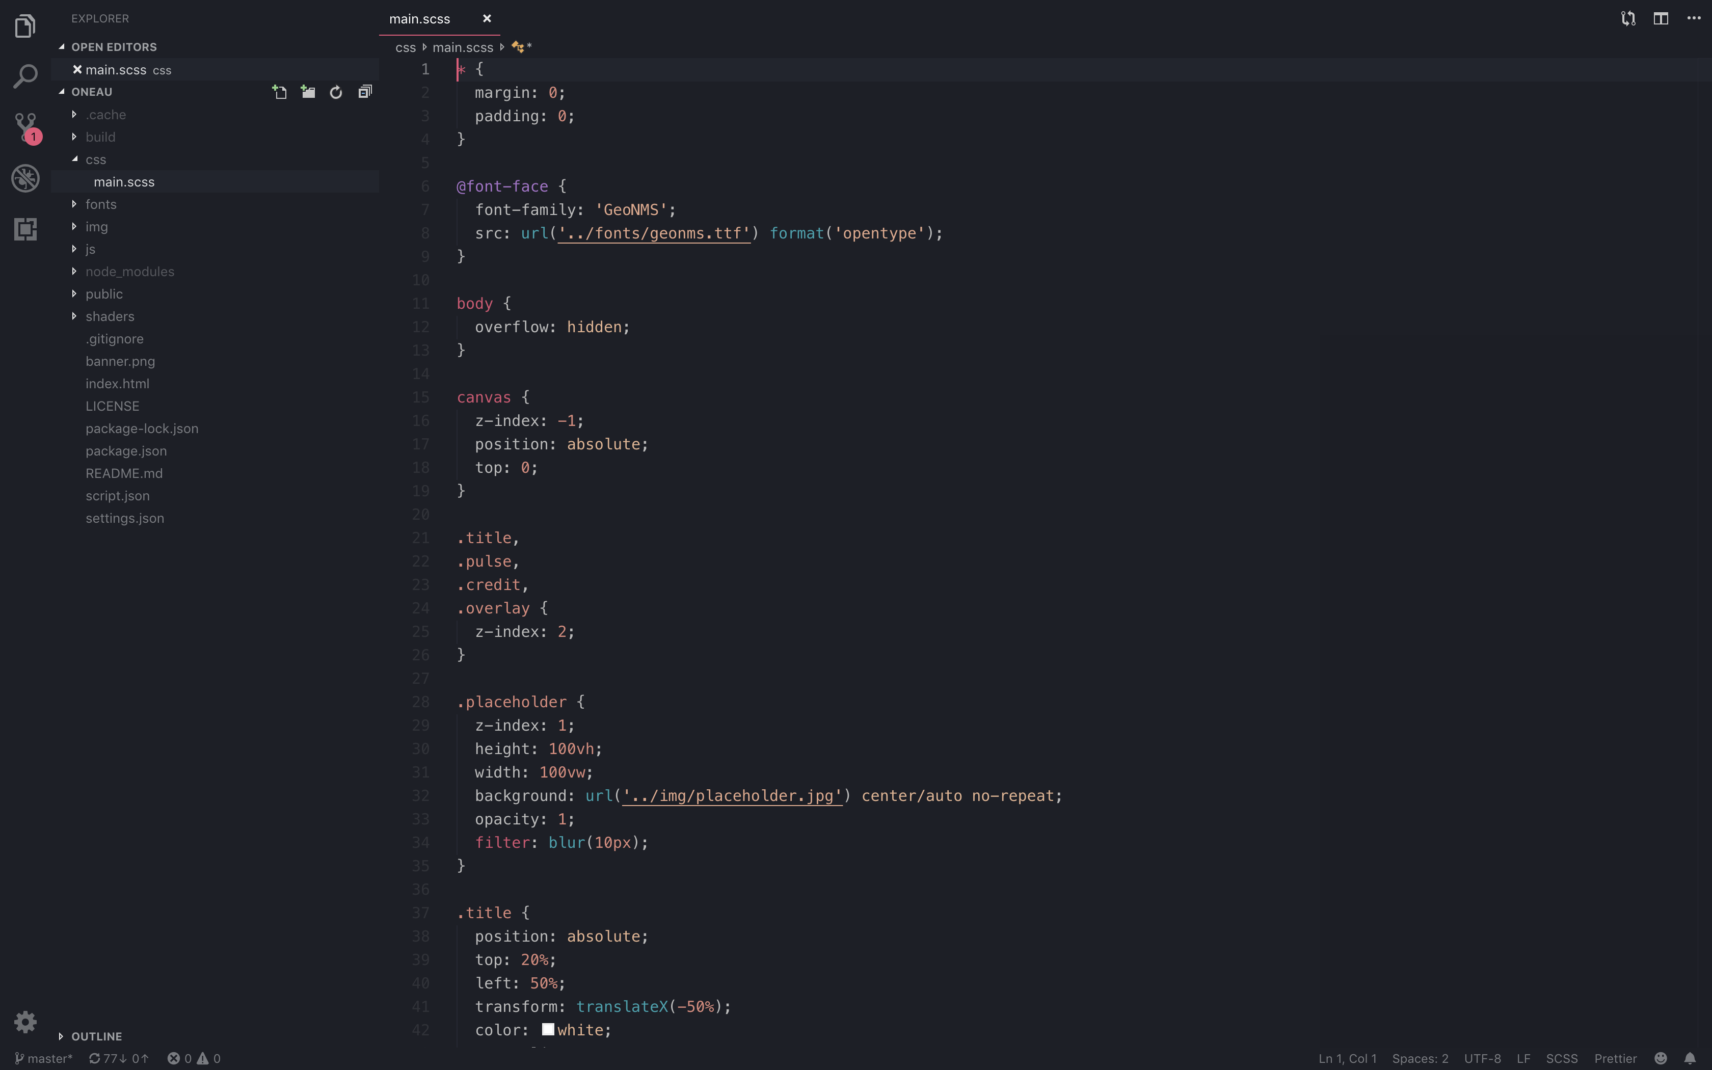Switch the git branch master*

point(44,1059)
